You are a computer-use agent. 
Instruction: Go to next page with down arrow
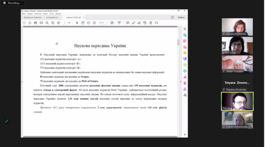(58, 23)
